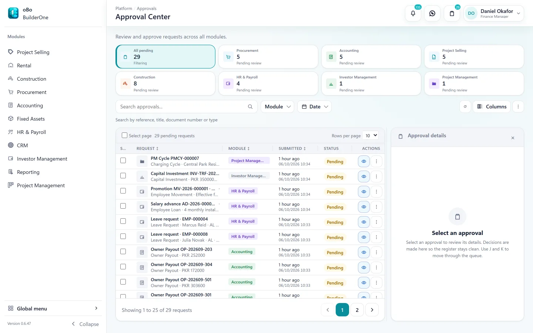
Task: Open row actions for PM Cycle PMCY-000007
Action: pos(376,161)
